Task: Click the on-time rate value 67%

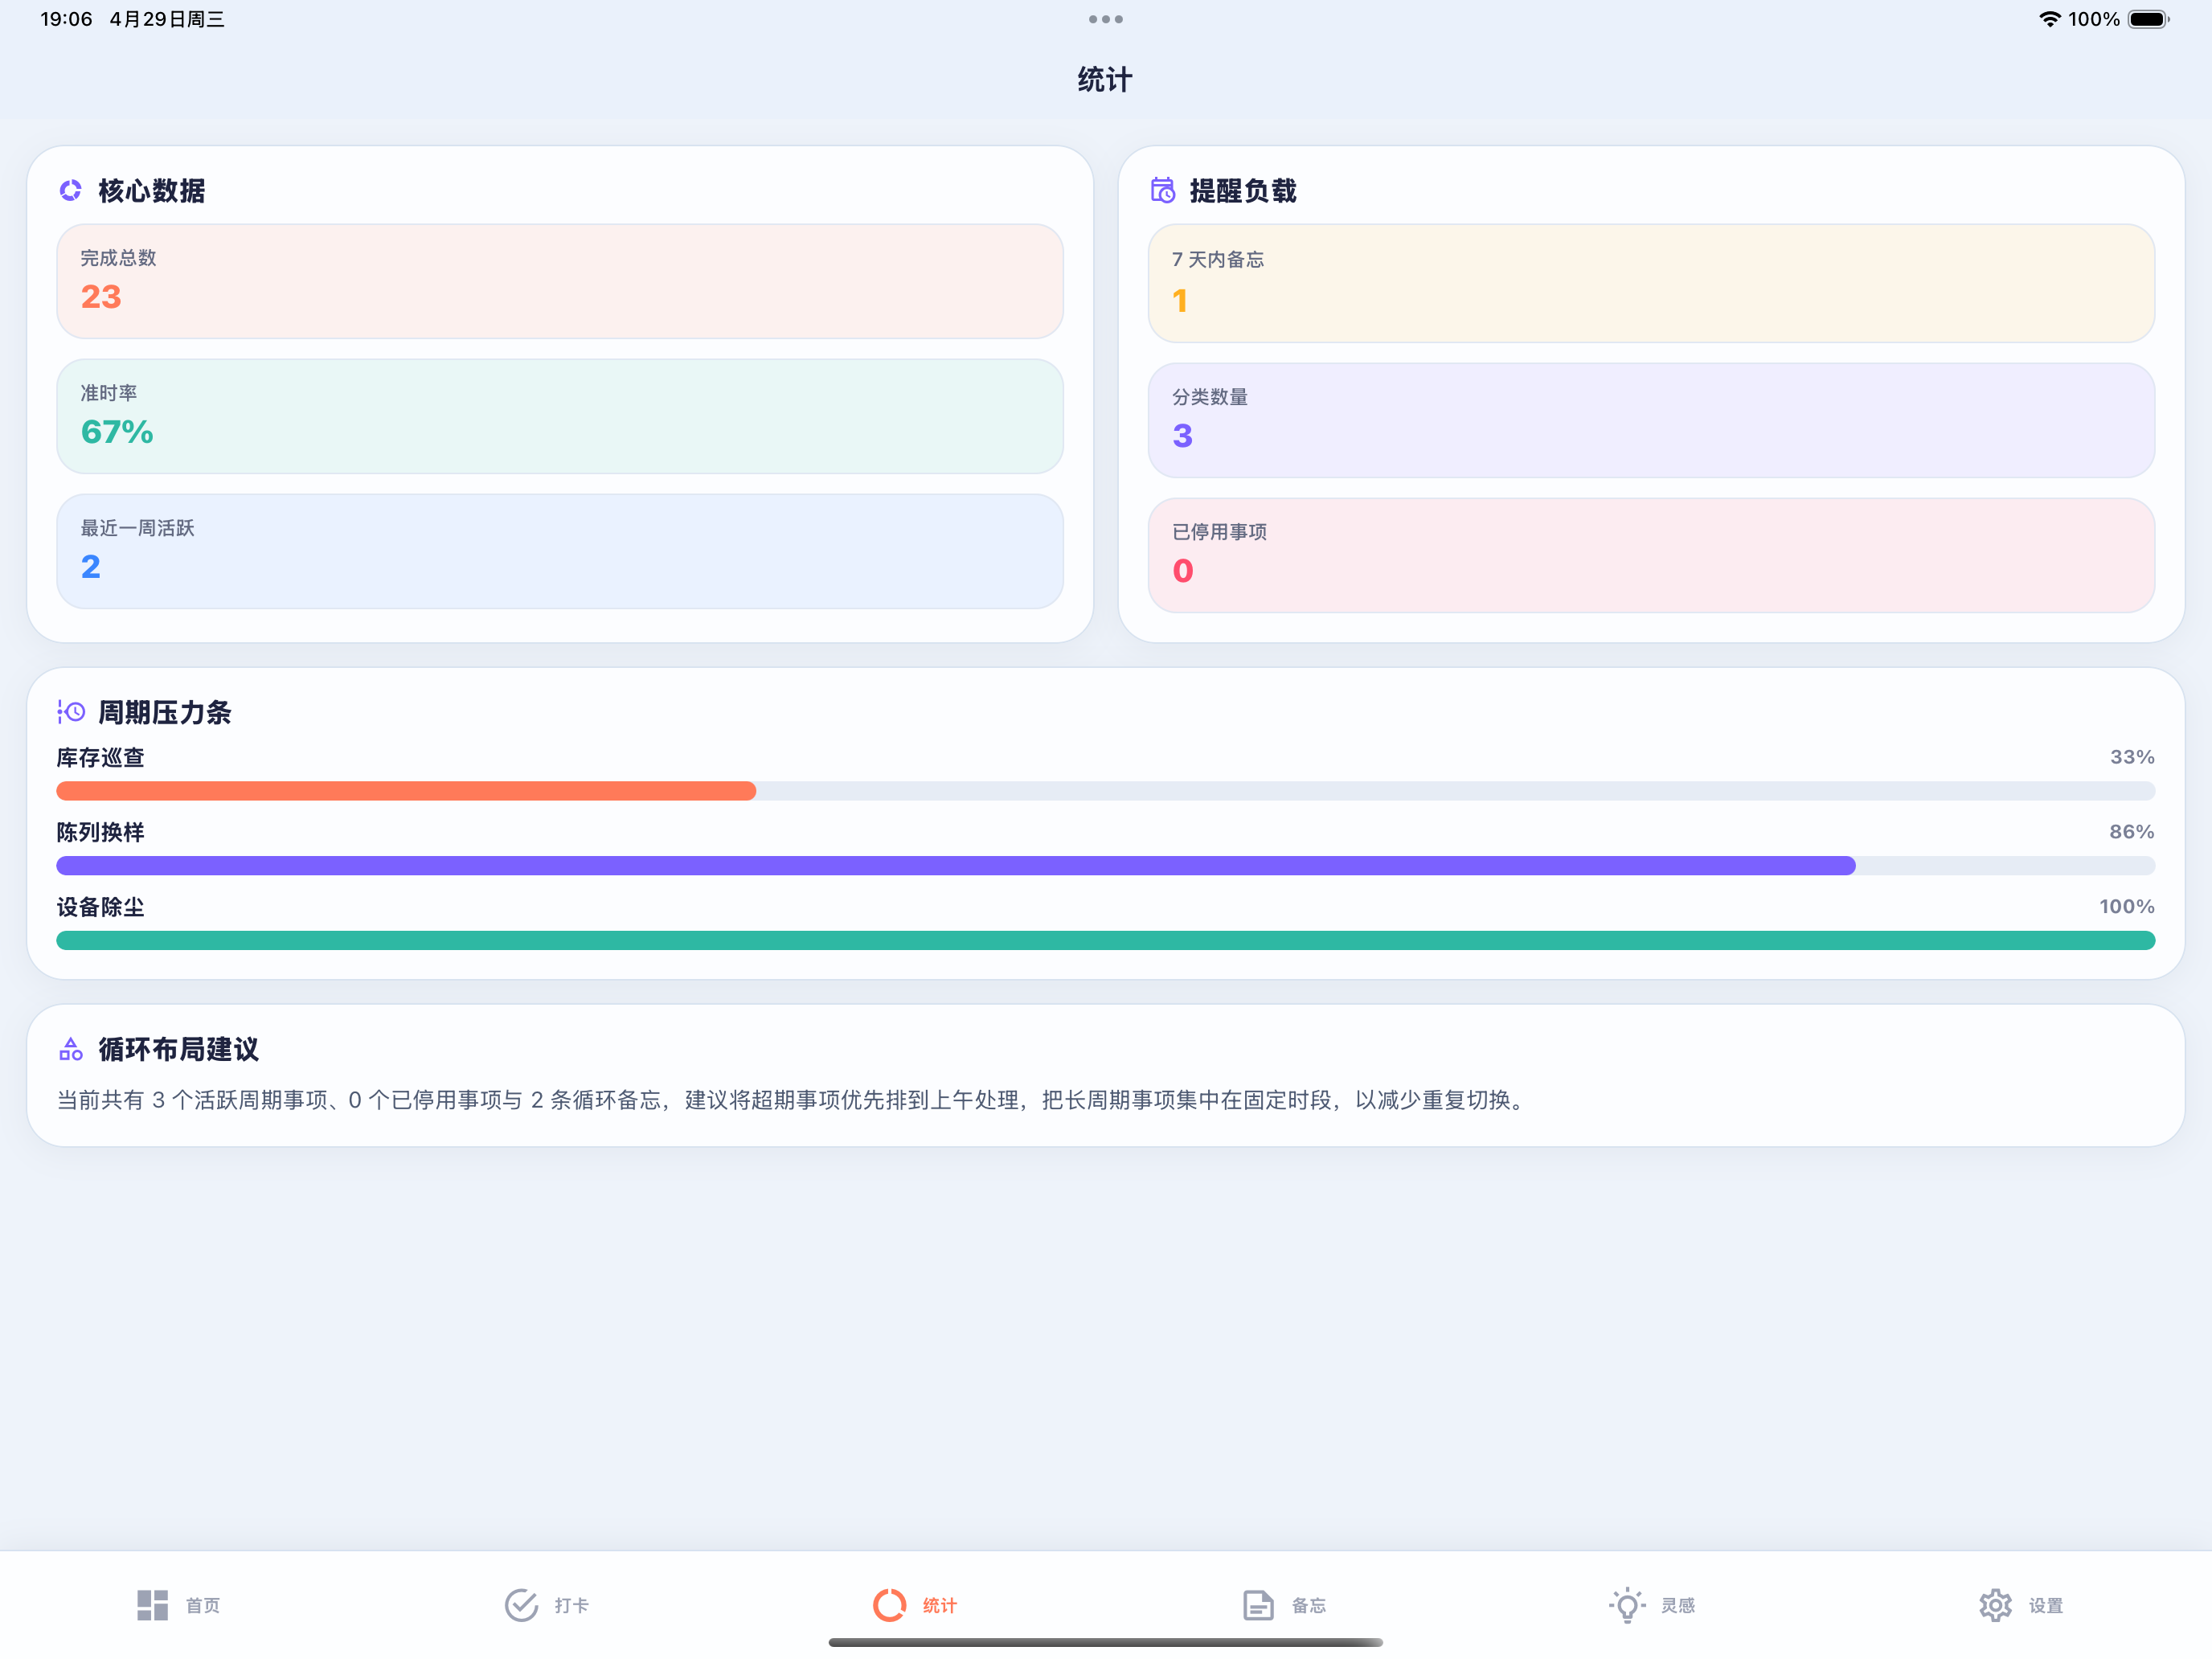Action: coord(117,432)
